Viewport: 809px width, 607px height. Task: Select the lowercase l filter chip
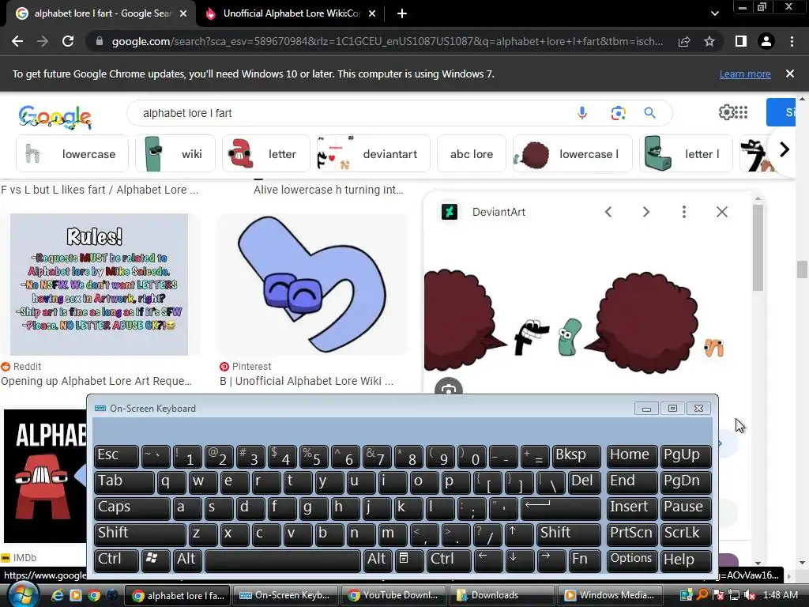click(572, 154)
